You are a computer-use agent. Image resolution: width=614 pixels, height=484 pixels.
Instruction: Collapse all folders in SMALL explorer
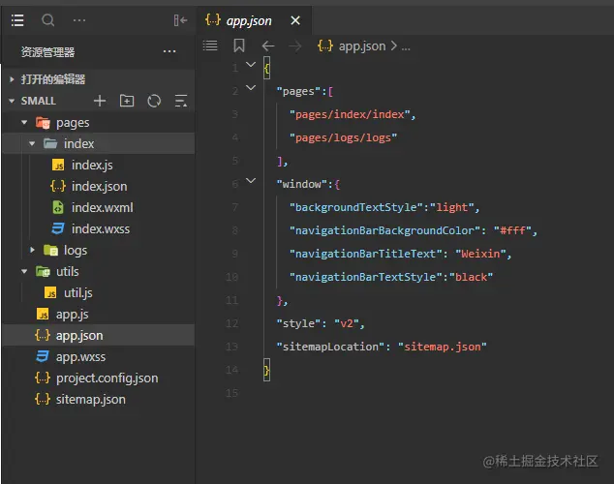click(180, 101)
